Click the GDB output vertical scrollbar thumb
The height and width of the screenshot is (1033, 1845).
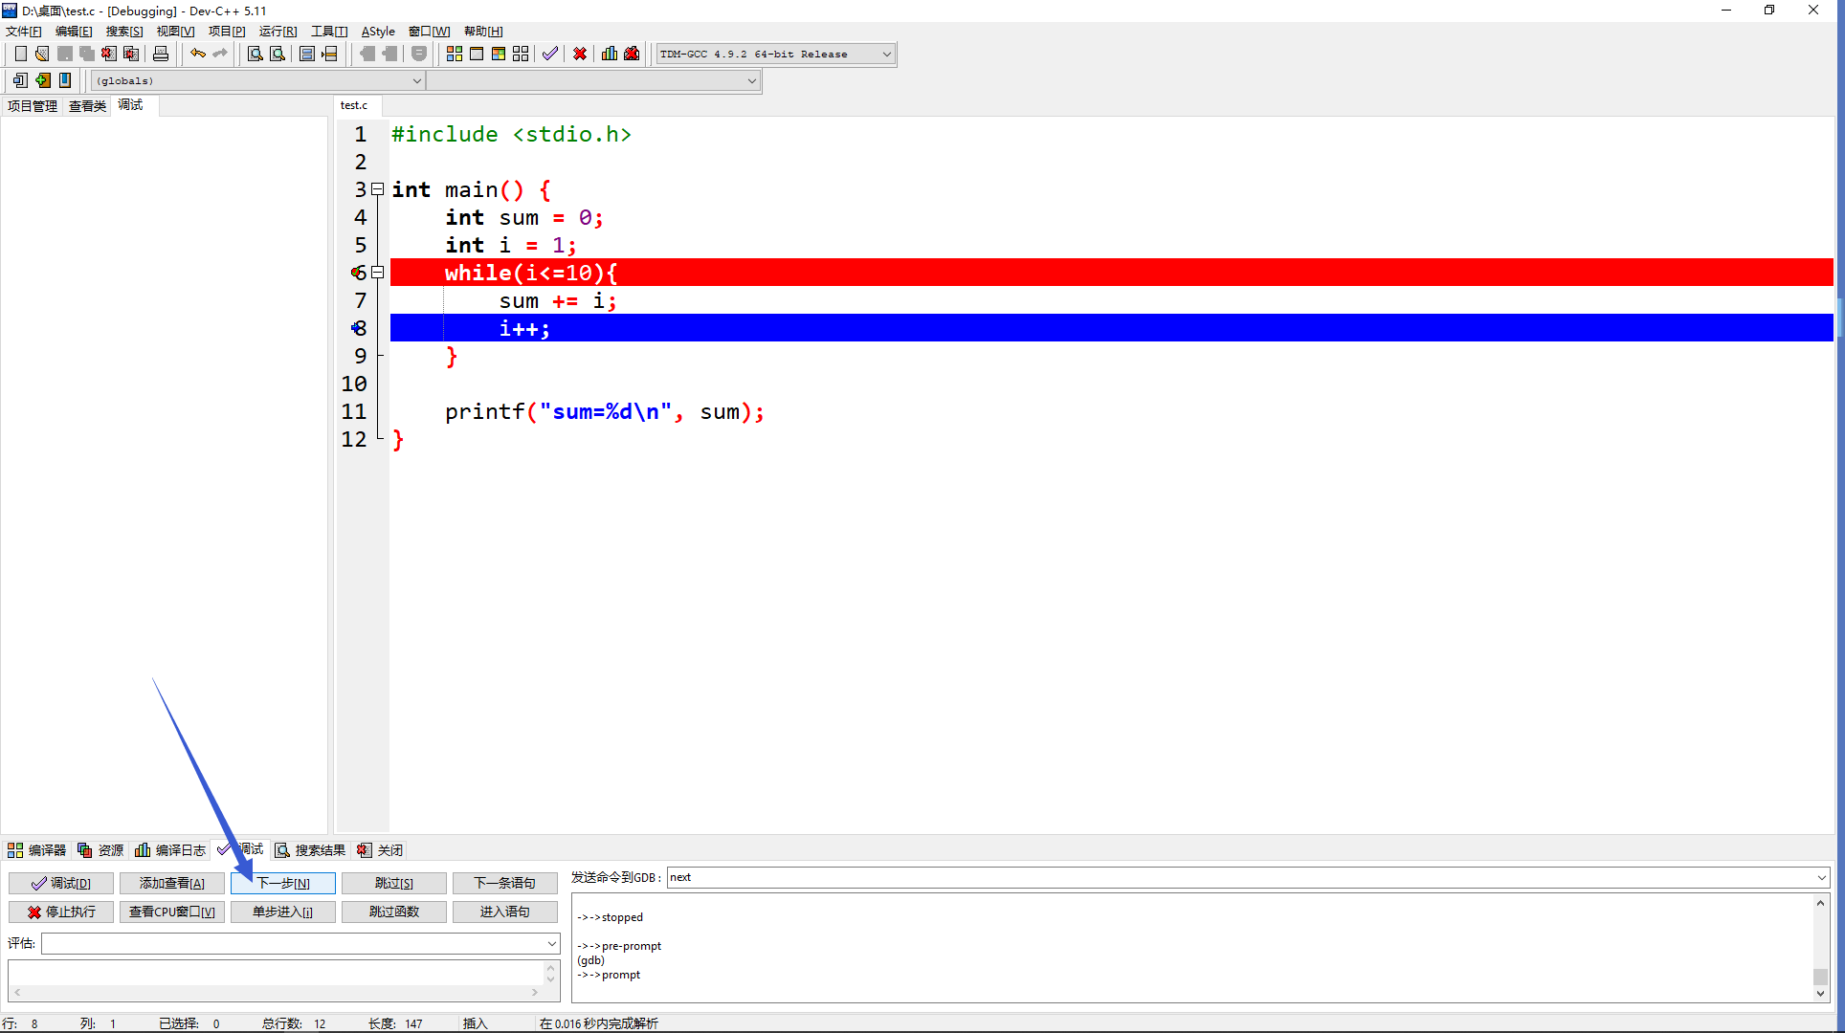[1820, 976]
